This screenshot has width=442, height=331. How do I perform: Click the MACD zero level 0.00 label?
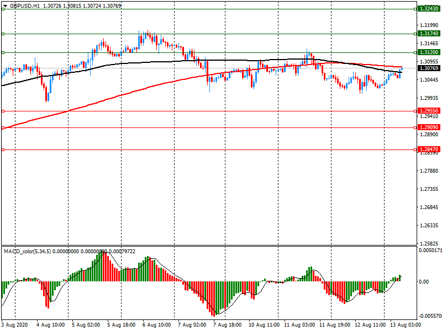pyautogui.click(x=424, y=282)
